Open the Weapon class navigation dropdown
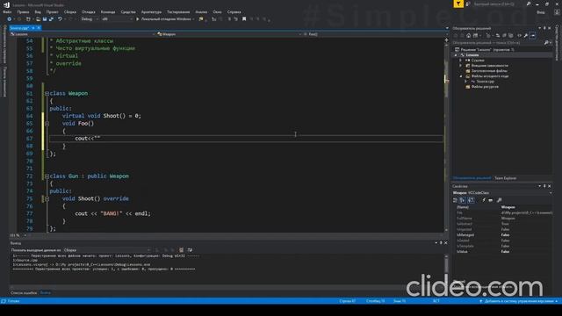This screenshot has height=316, width=562. (229, 34)
